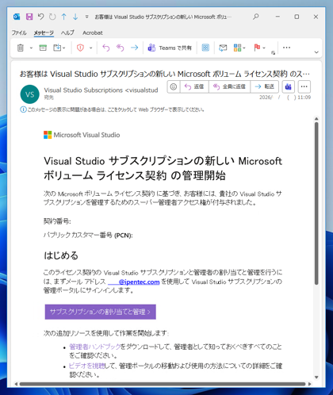
Task: Click the 転送 button
Action: 265,86
